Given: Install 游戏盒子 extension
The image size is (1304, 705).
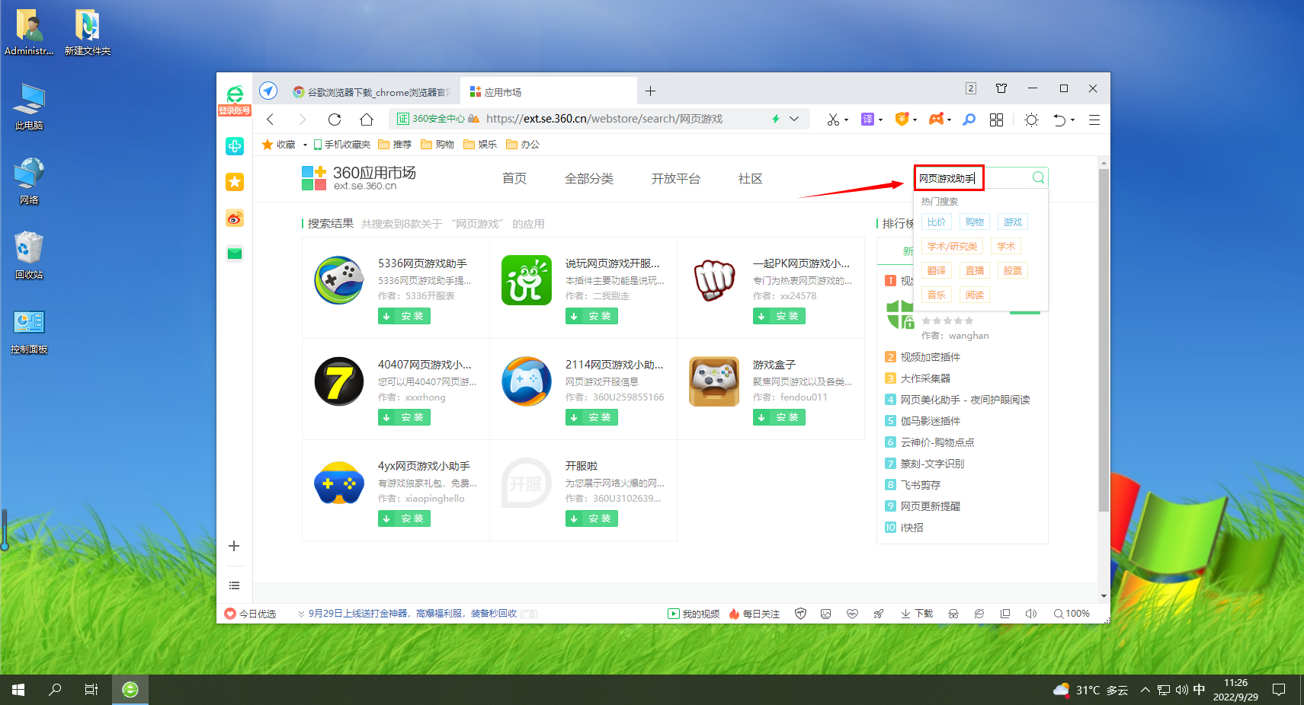Looking at the screenshot, I should point(779,417).
